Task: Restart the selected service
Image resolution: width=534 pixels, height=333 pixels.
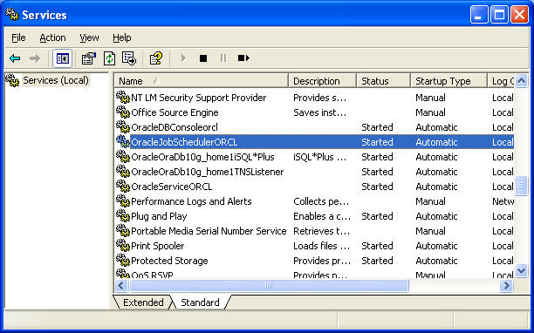Action: [x=243, y=58]
